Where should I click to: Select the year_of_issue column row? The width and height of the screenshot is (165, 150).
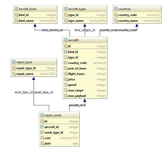coord(85,68)
